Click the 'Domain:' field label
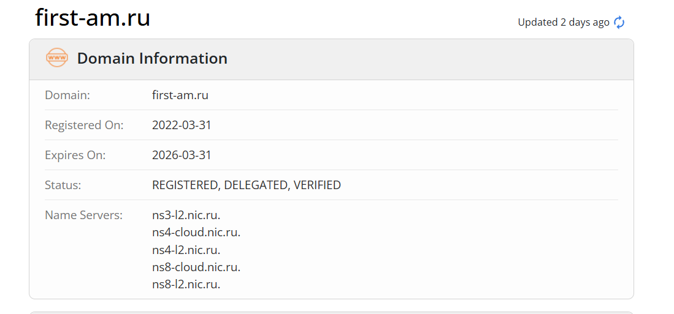Viewport: 674px width, 314px height. tap(67, 95)
